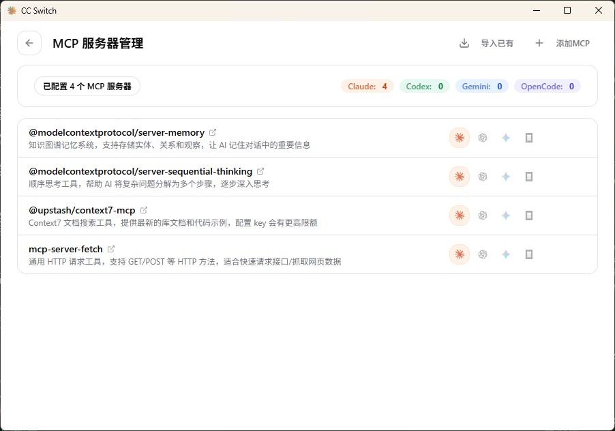Click the 通用 HTTP 请求工具 description text
Screen dimensions: 615x431
tap(185, 262)
